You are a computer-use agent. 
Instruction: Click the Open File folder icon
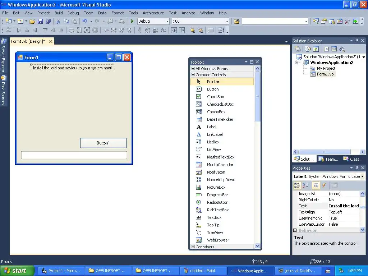point(32,21)
